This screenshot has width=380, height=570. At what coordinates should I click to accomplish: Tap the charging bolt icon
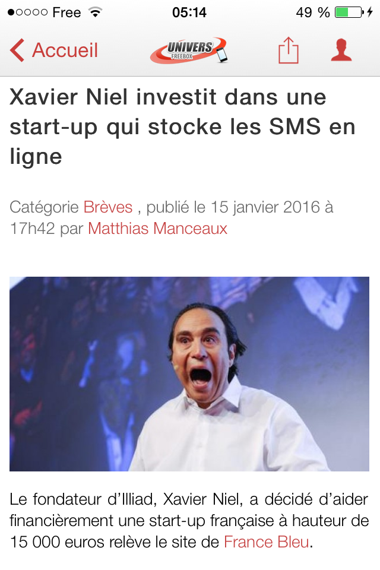[370, 12]
